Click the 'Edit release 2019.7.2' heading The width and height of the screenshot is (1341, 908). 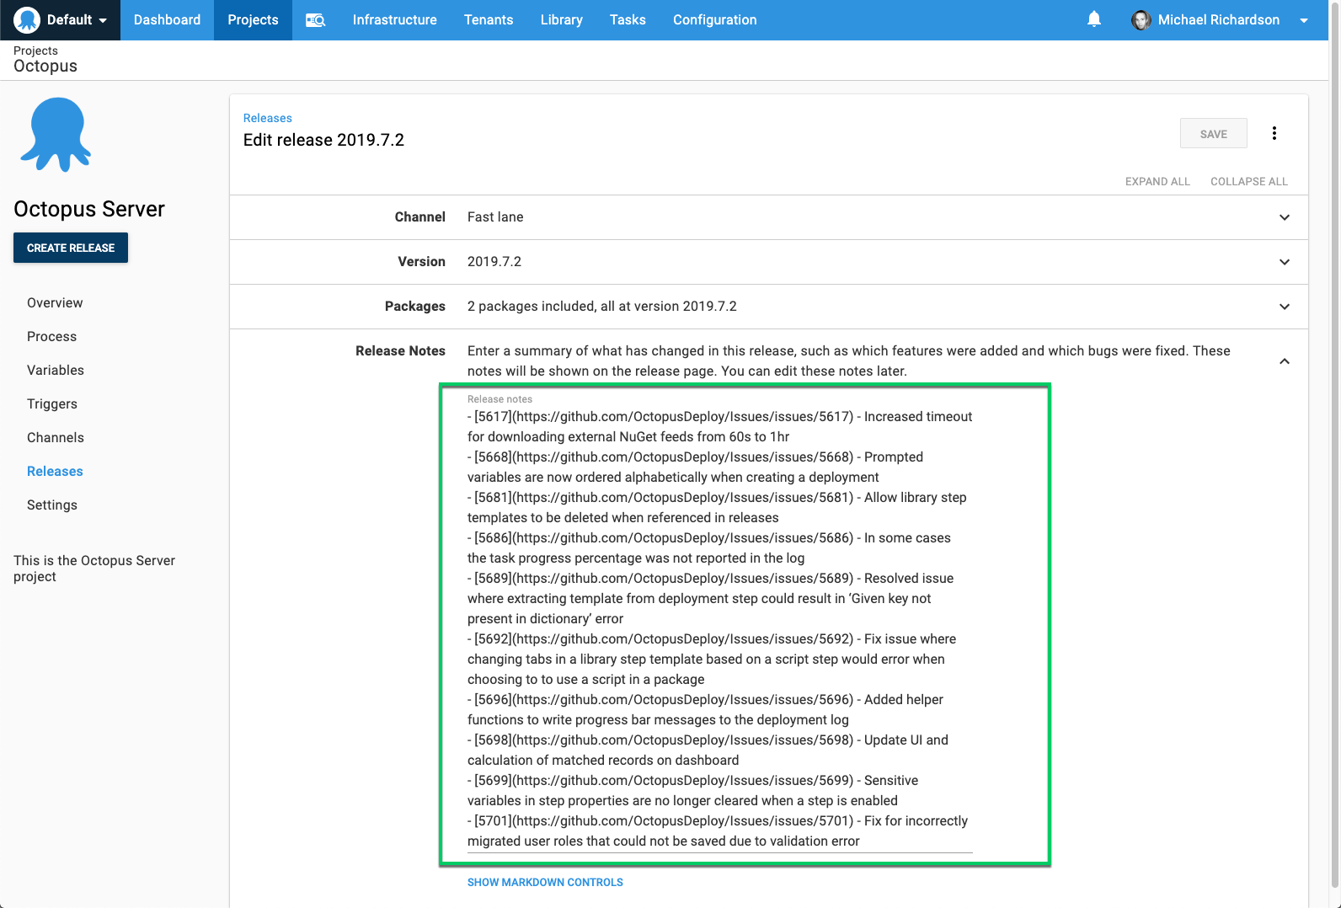pyautogui.click(x=323, y=140)
